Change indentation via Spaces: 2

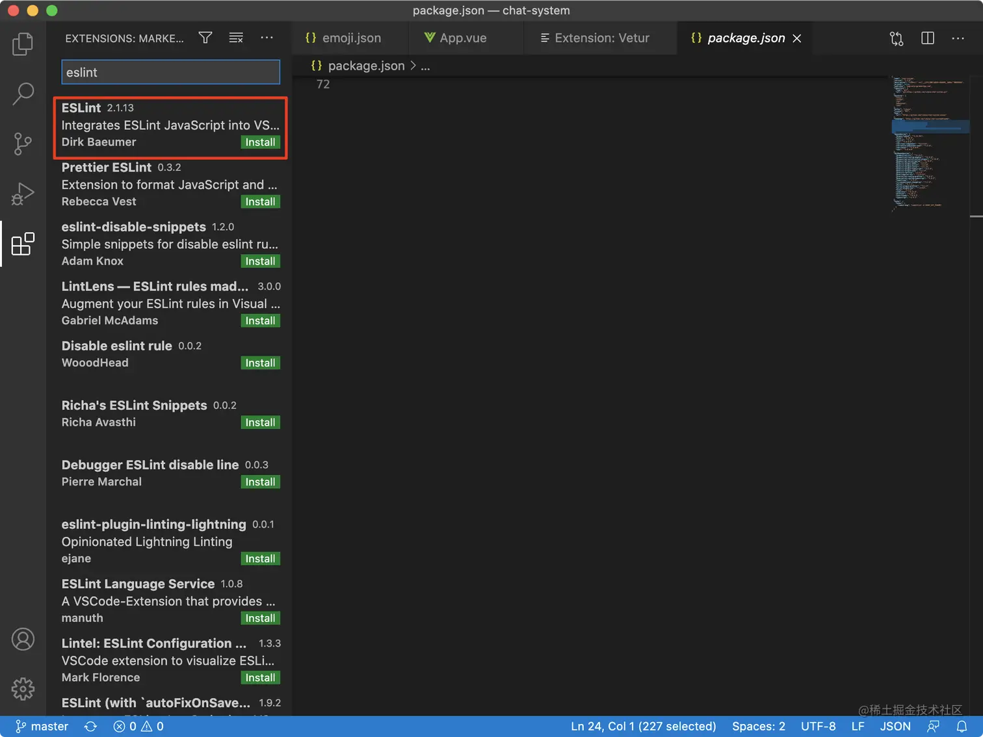click(x=758, y=727)
